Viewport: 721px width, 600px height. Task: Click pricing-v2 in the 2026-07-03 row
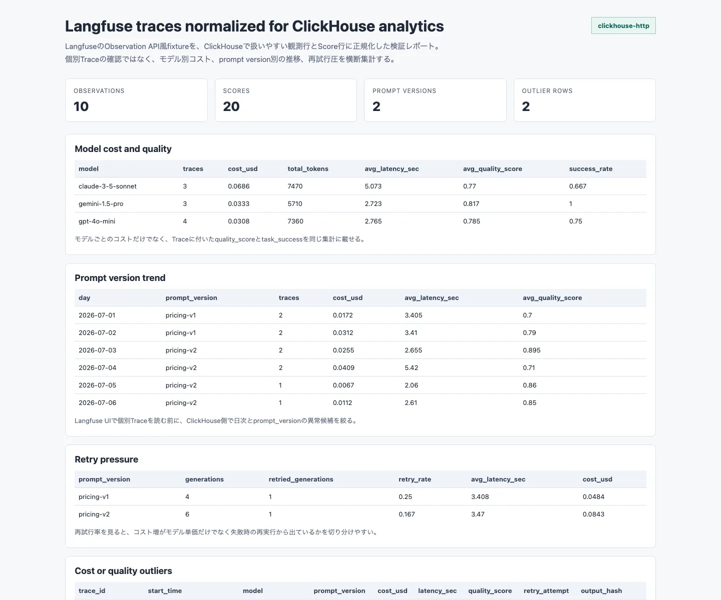pyautogui.click(x=181, y=350)
